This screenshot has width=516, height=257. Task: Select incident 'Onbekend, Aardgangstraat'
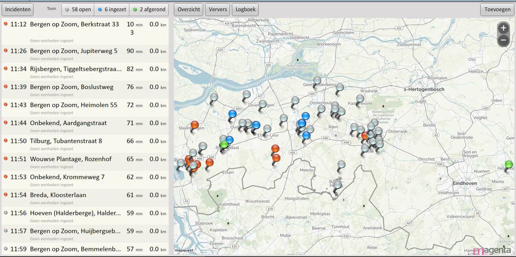point(85,126)
